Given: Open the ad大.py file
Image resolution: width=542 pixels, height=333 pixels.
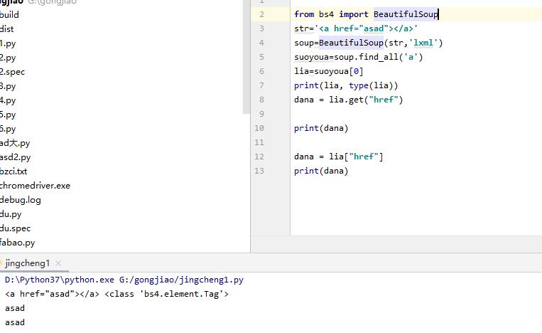Looking at the screenshot, I should [x=15, y=142].
